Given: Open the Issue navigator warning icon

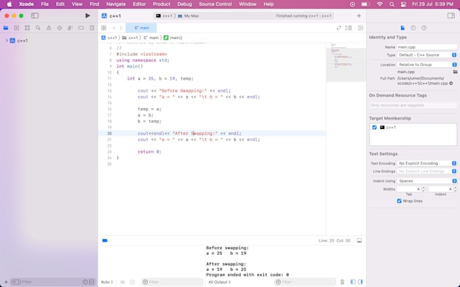Looking at the screenshot, I should [x=49, y=28].
